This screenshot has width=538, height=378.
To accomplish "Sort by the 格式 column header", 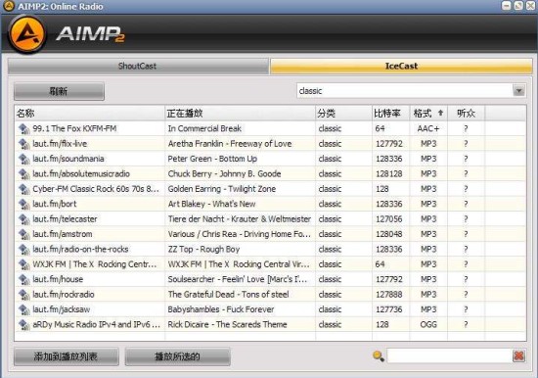I will click(428, 113).
